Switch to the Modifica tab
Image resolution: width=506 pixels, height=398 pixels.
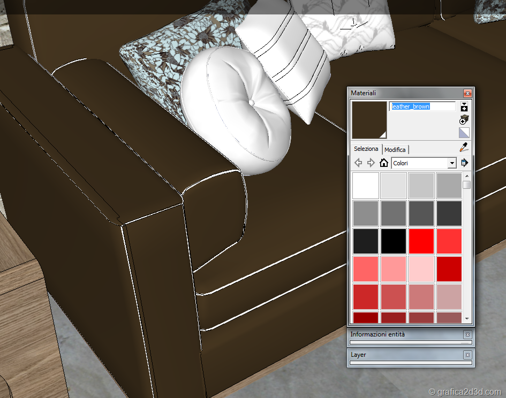click(395, 150)
